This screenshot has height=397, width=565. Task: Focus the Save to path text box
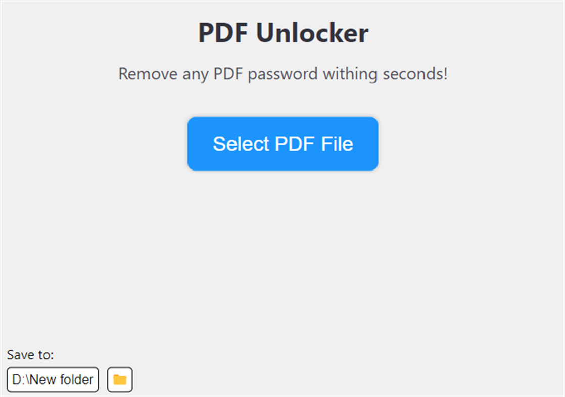[53, 379]
